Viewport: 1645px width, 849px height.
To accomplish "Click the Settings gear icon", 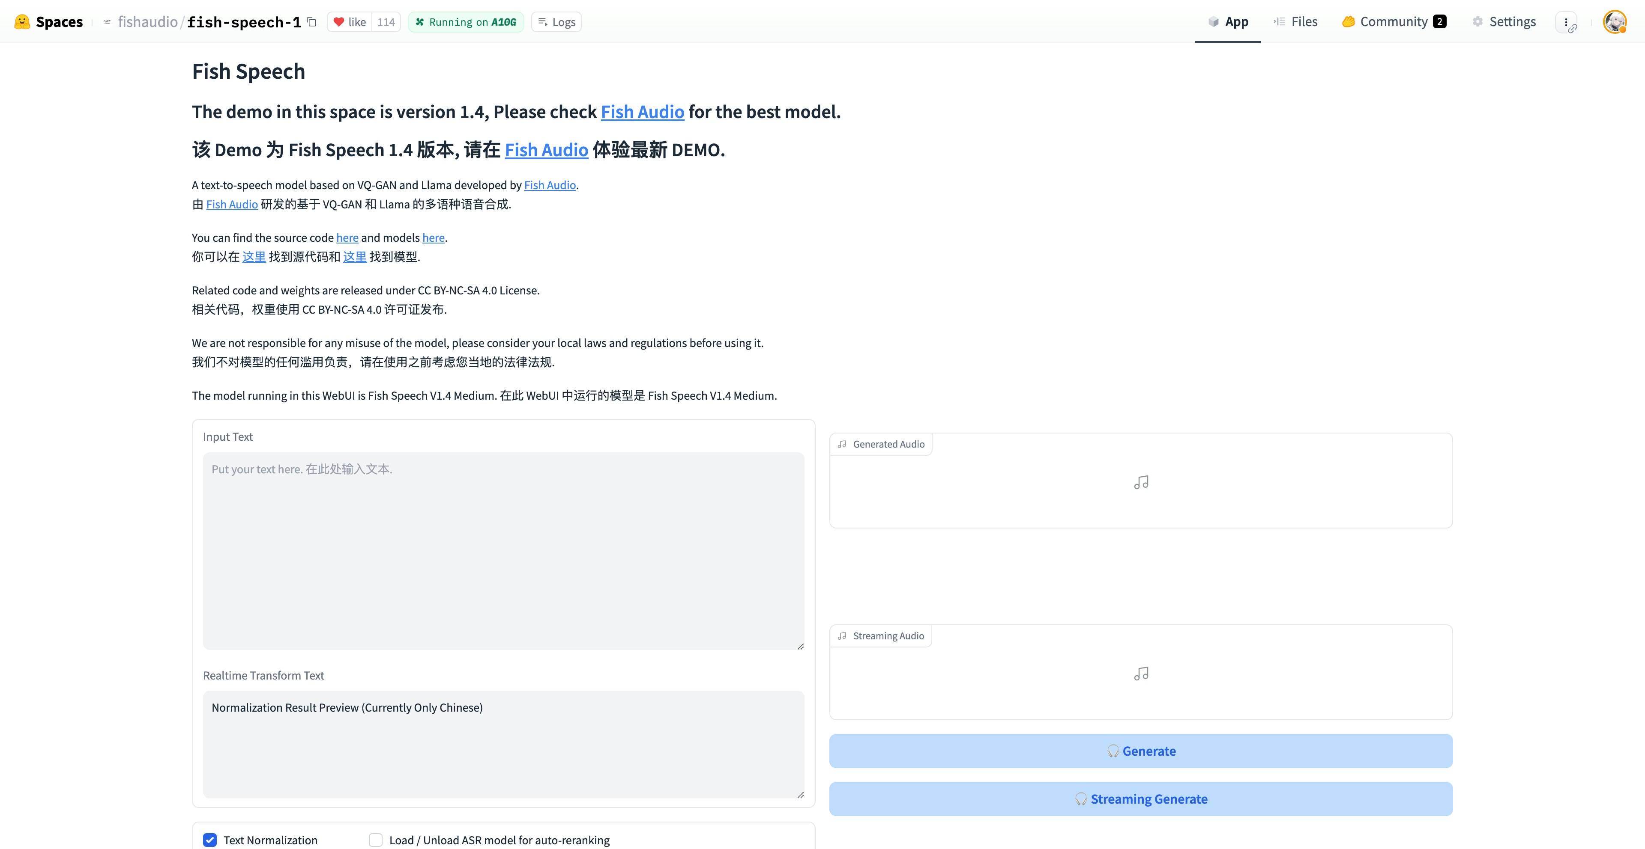I will 1478,22.
